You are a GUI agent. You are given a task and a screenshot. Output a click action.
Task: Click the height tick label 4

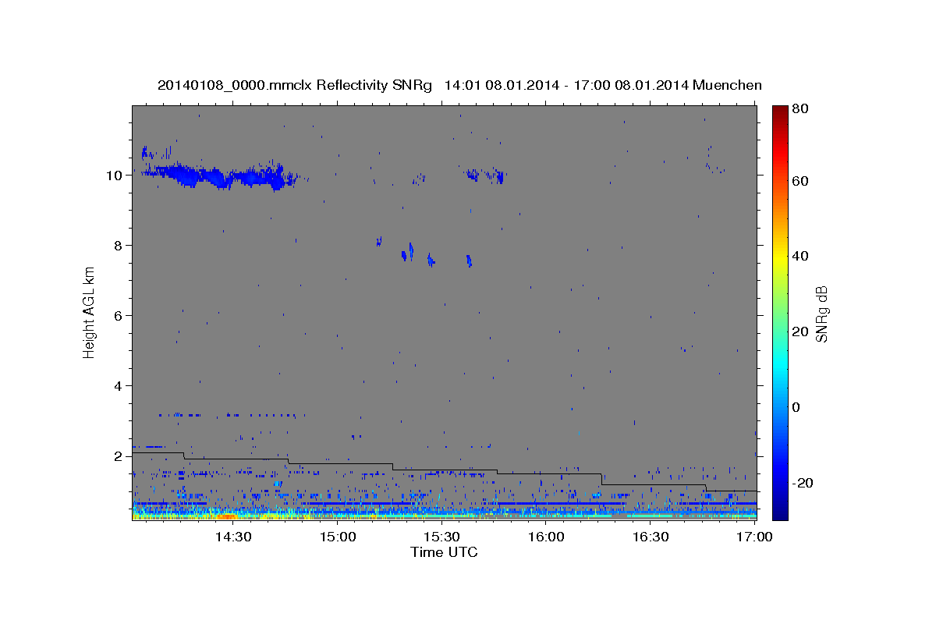[x=118, y=386]
